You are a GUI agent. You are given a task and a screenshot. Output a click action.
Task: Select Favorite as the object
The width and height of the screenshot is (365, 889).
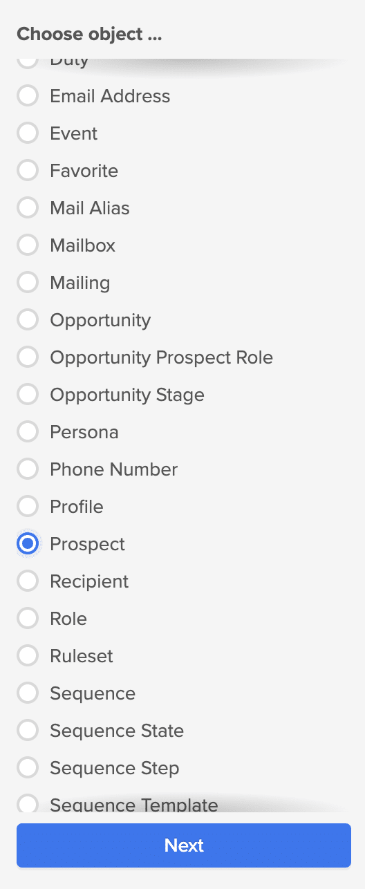click(28, 171)
